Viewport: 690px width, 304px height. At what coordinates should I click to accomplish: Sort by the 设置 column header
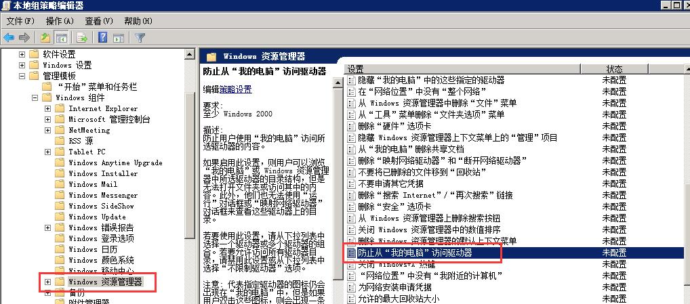[x=462, y=69]
